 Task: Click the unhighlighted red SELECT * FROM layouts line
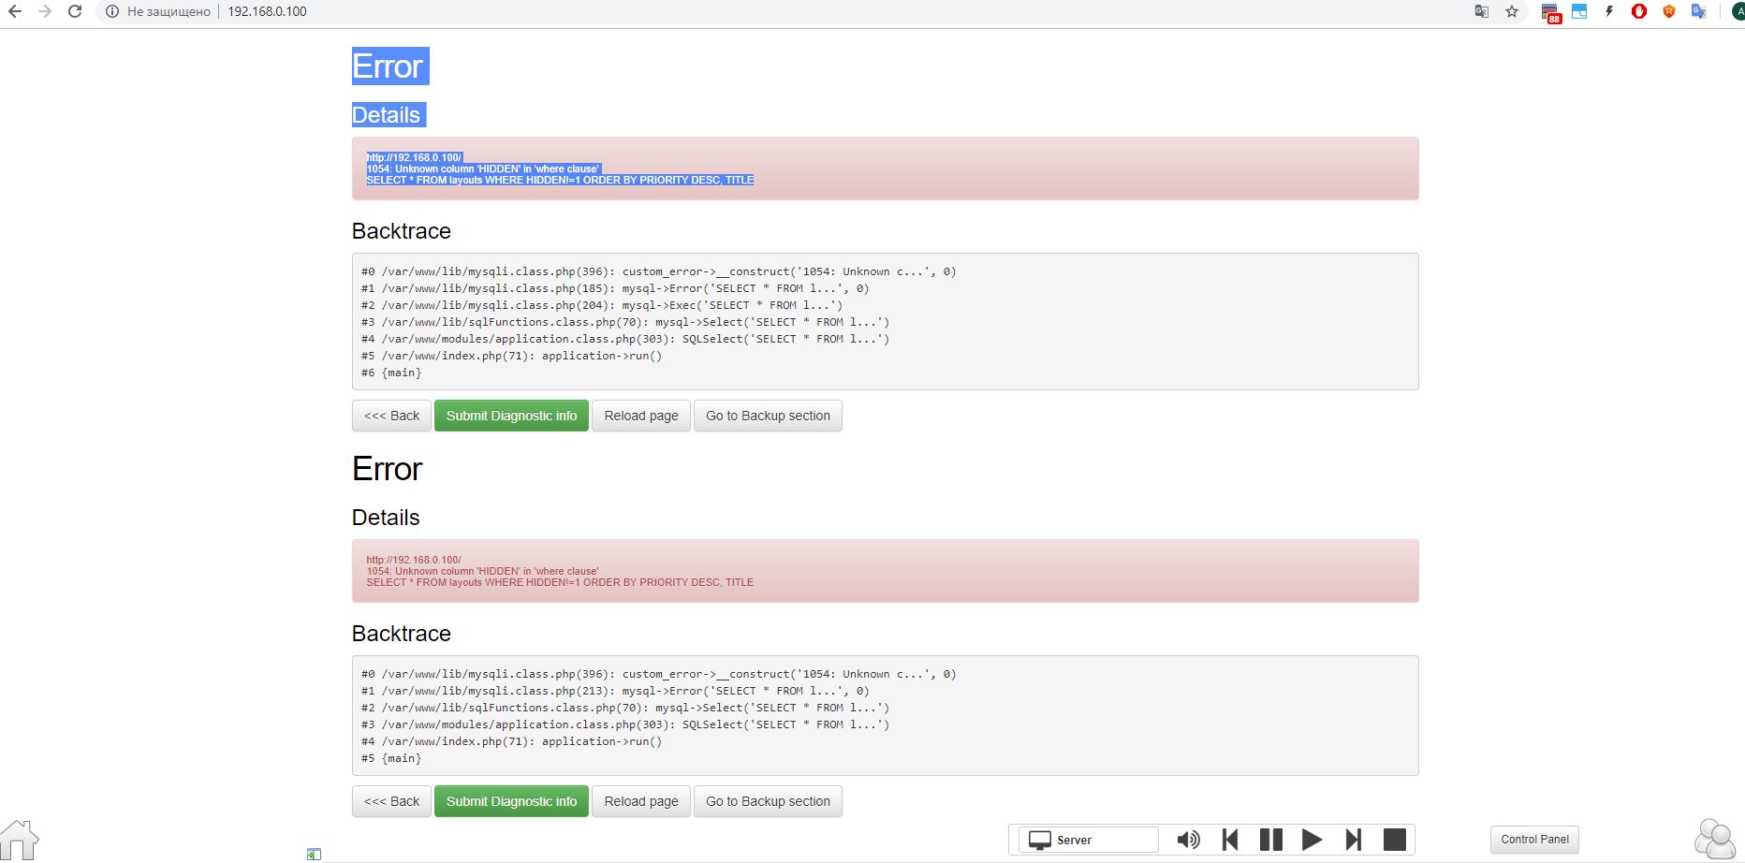(x=560, y=582)
